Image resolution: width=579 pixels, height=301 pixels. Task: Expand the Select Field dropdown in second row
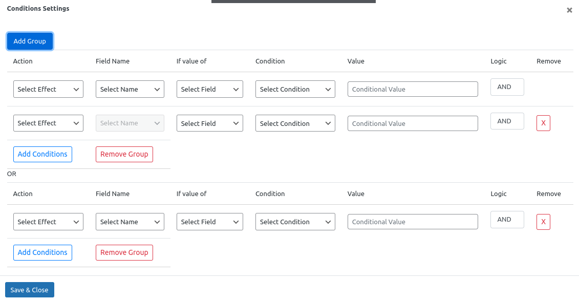click(x=209, y=123)
